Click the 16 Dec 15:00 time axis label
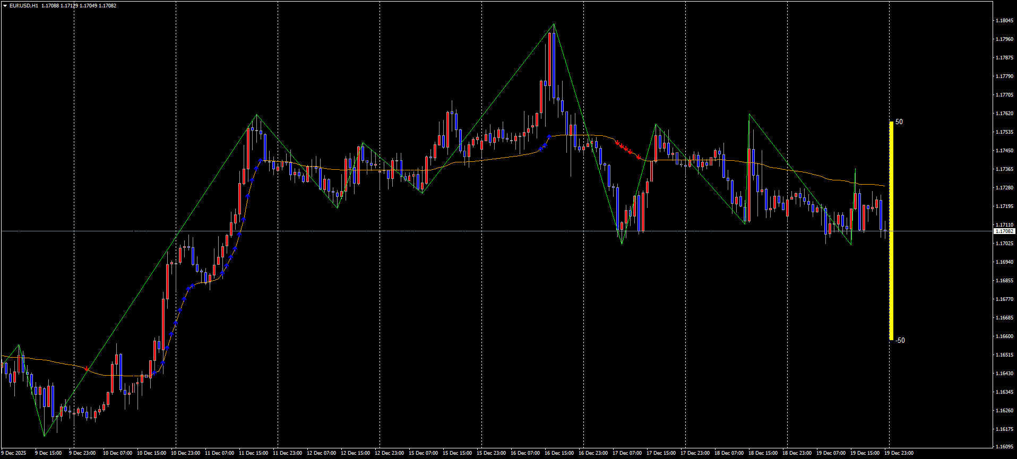This screenshot has width=1017, height=459. click(559, 453)
